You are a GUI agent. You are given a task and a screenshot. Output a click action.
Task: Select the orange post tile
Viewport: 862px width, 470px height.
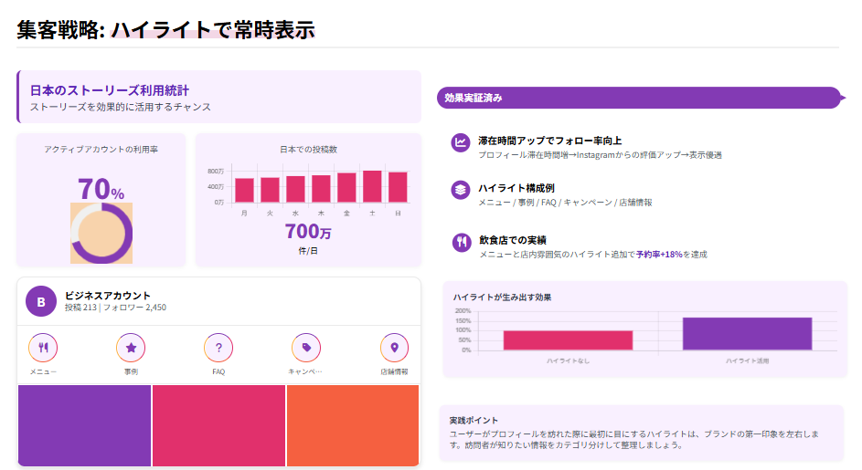point(353,425)
